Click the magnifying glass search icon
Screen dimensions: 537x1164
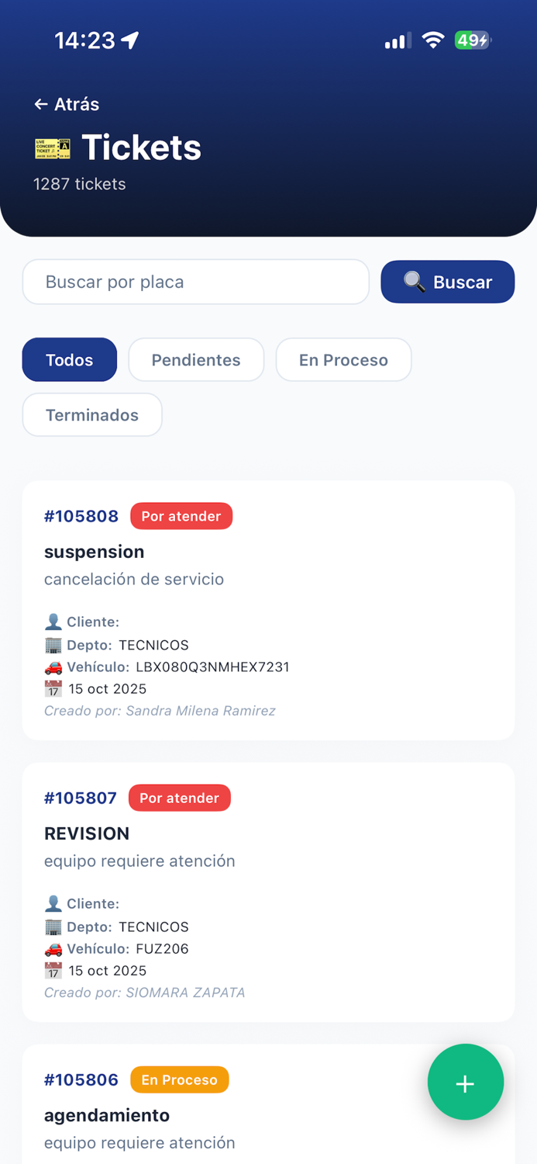[x=415, y=282]
